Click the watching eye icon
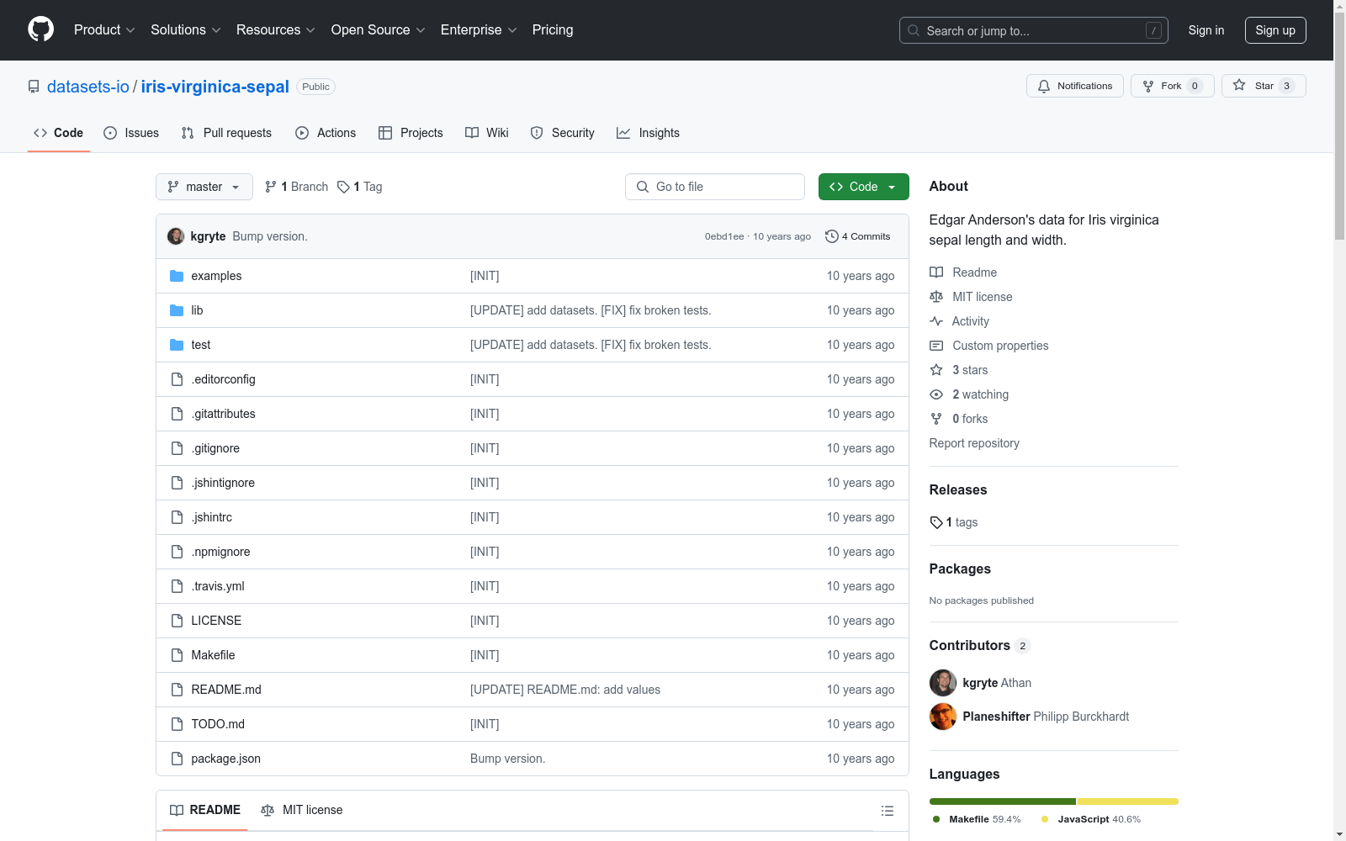Image resolution: width=1346 pixels, height=841 pixels. pos(936,394)
